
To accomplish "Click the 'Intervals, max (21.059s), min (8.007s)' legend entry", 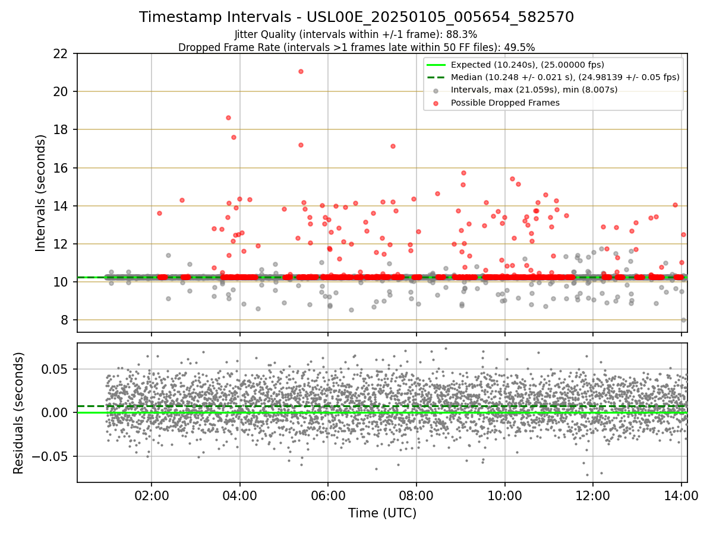I will coord(534,90).
